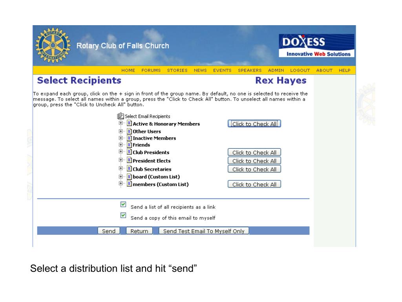Expand the Club Secretaries group
Image resolution: width=402 pixels, height=302 pixels.
121,168
